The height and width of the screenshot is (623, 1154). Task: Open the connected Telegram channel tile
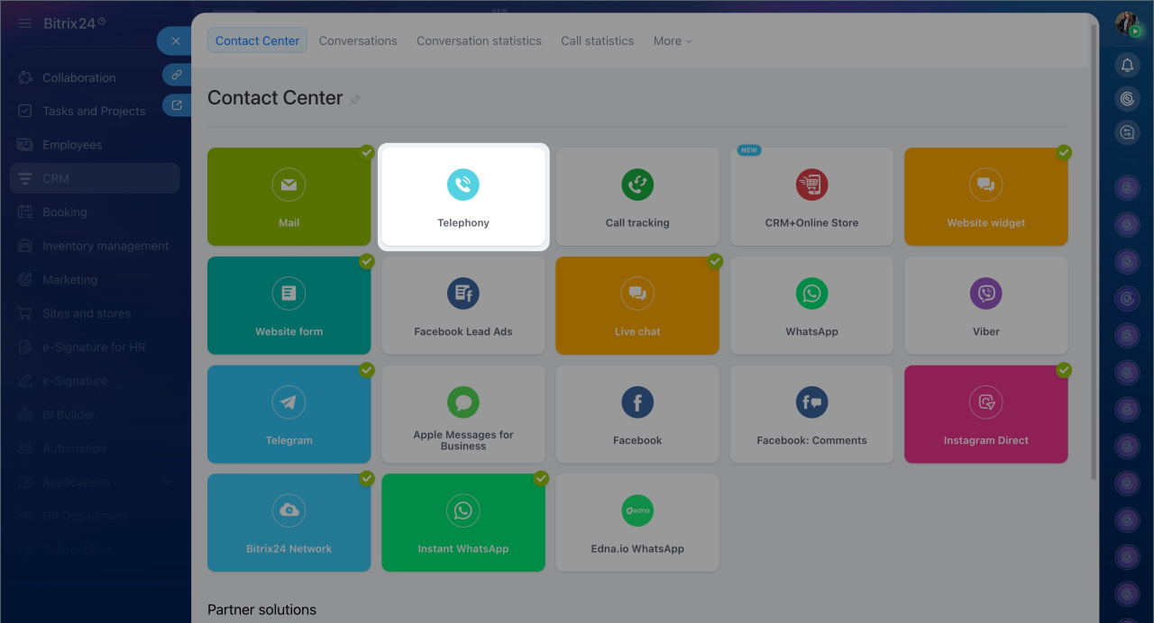[288, 414]
